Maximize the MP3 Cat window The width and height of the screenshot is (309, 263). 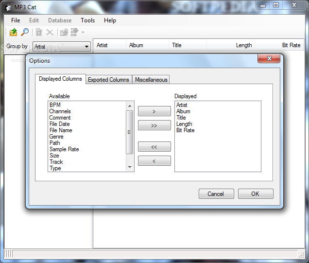coord(276,5)
